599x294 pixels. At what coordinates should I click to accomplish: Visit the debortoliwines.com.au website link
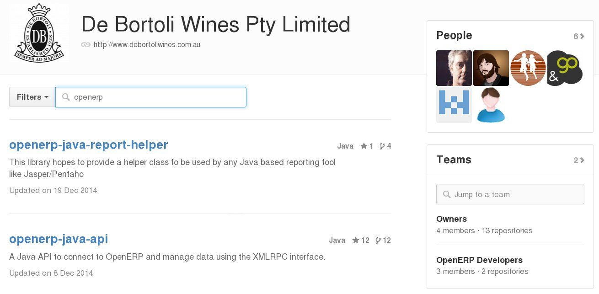147,45
